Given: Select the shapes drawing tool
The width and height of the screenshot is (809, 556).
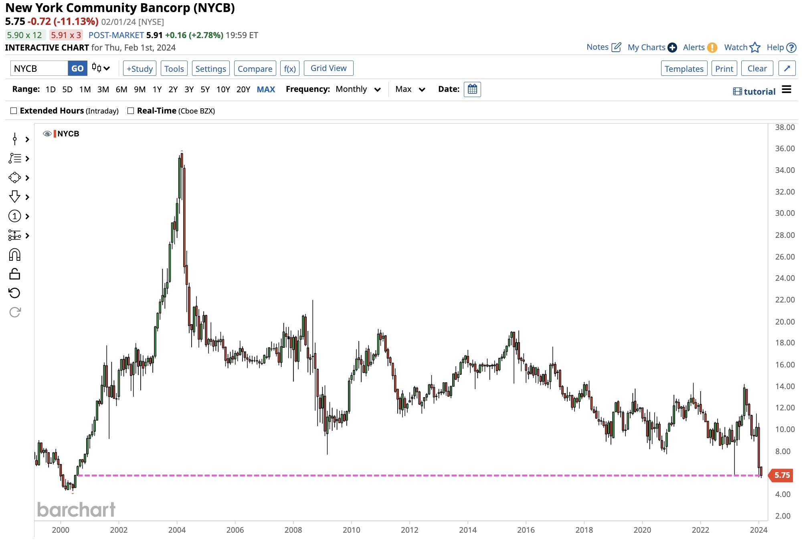Looking at the screenshot, I should click(15, 177).
